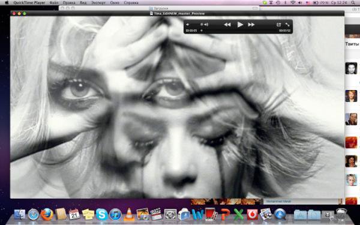Launch iTunes from the Dock
Image resolution: width=360 pixels, height=225 pixels.
tap(115, 214)
